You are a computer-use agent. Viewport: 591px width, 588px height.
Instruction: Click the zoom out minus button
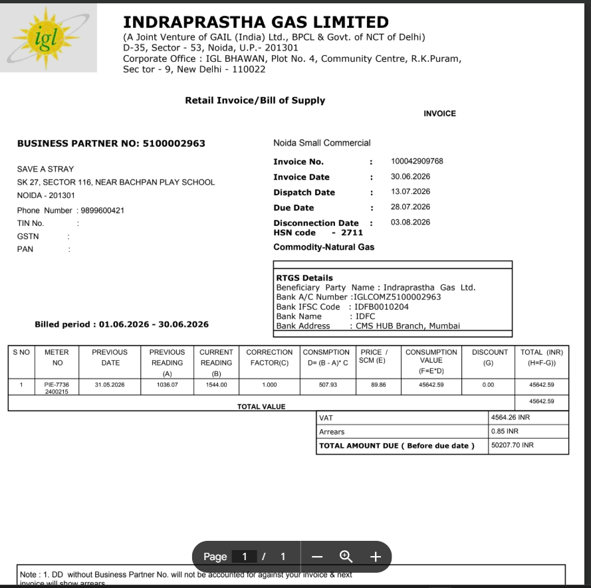[x=317, y=557]
